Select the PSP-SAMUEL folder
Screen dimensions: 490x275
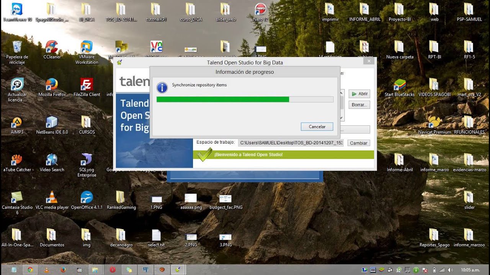click(469, 12)
